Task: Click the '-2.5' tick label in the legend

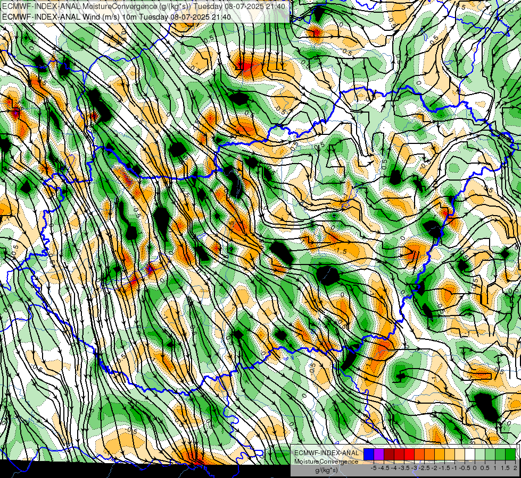Action: pyautogui.click(x=424, y=468)
